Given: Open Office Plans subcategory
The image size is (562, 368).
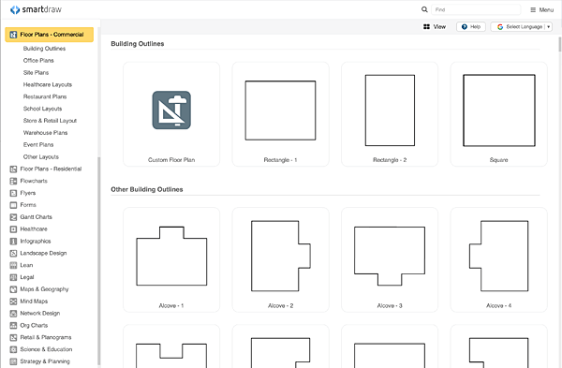Looking at the screenshot, I should pyautogui.click(x=38, y=60).
